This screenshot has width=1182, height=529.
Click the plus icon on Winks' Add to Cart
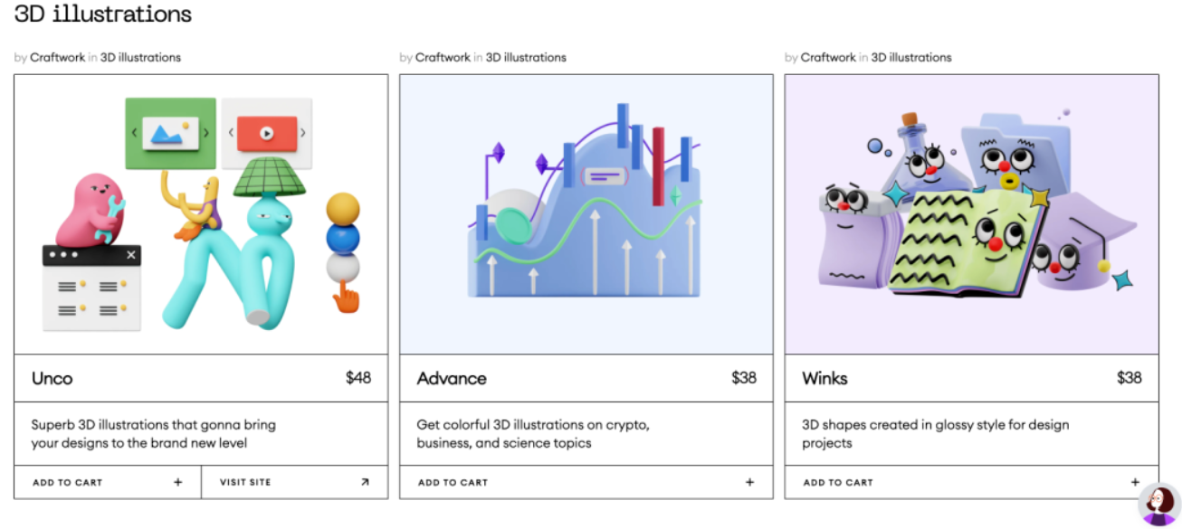1135,482
